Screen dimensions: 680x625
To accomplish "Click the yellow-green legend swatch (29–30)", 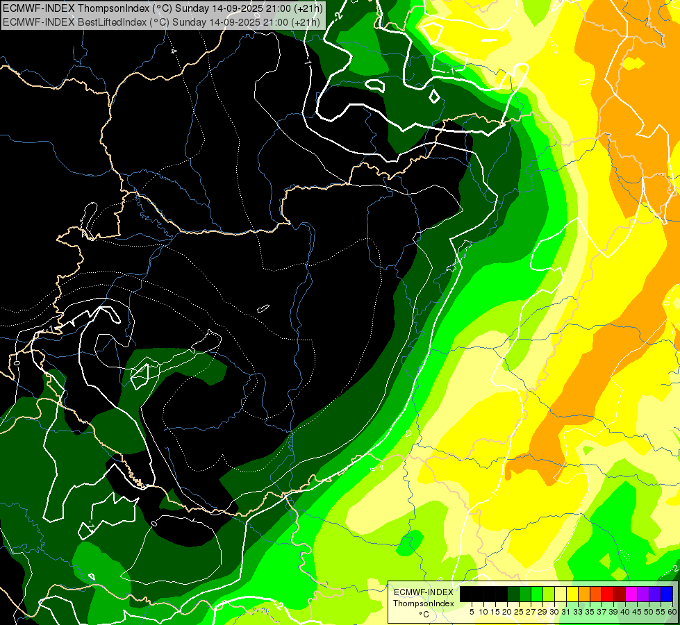I will 549,594.
